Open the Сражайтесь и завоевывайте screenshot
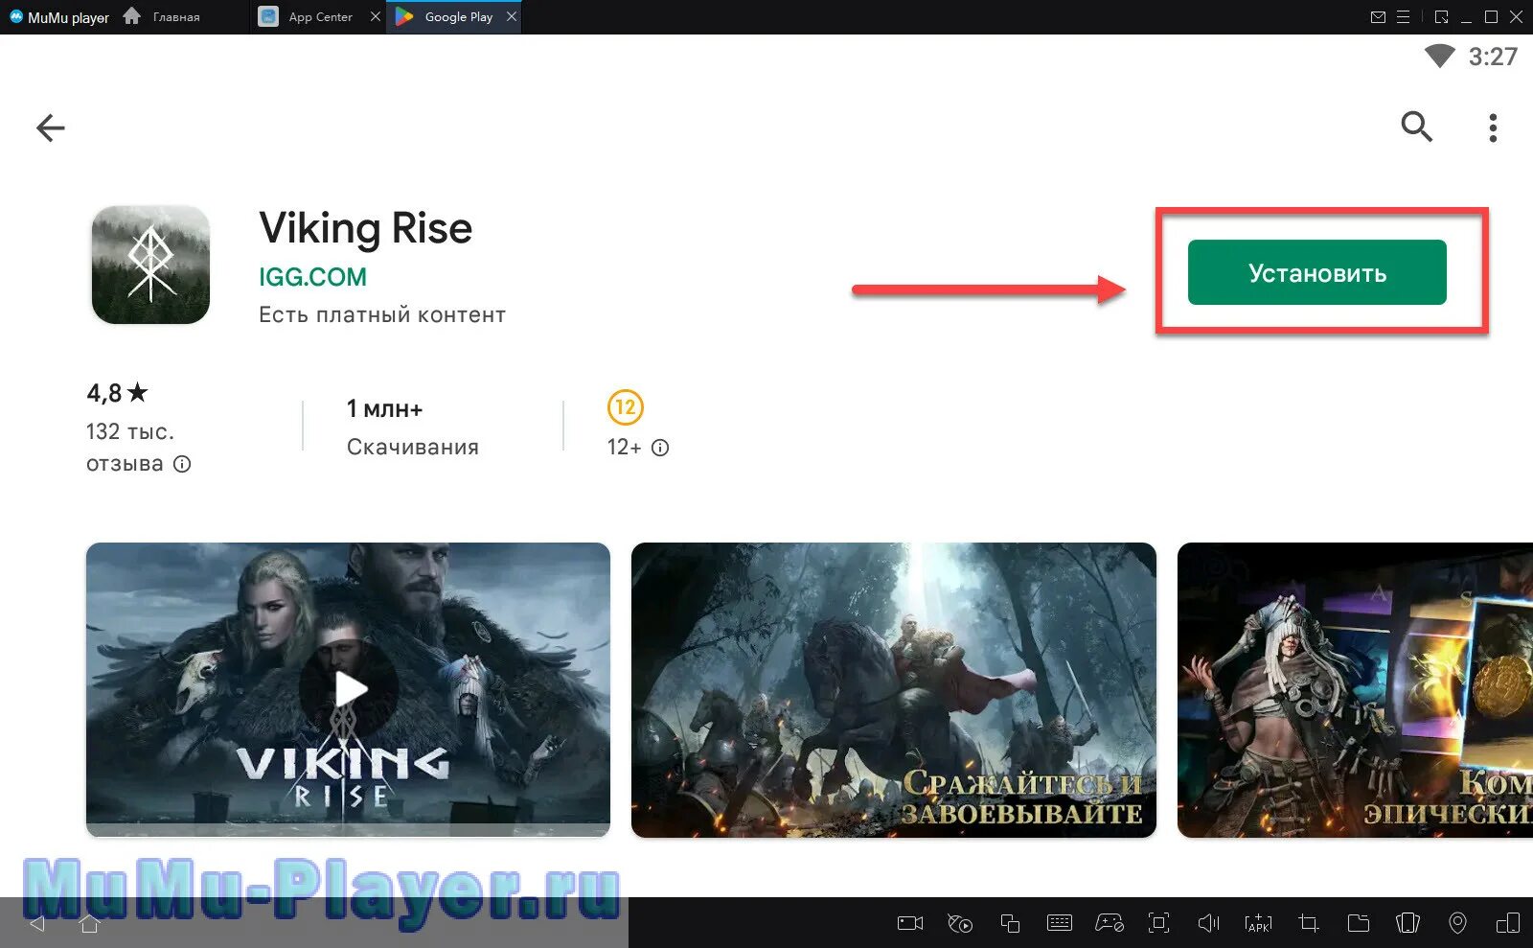This screenshot has height=948, width=1533. pyautogui.click(x=893, y=689)
